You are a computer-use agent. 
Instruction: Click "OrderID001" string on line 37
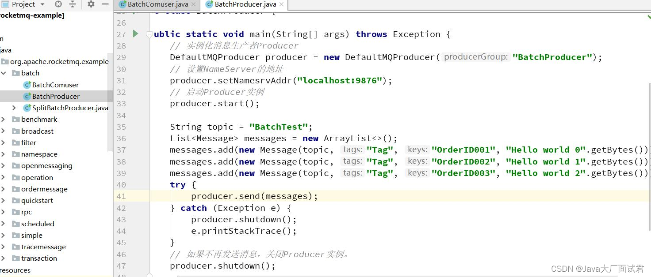coord(463,150)
